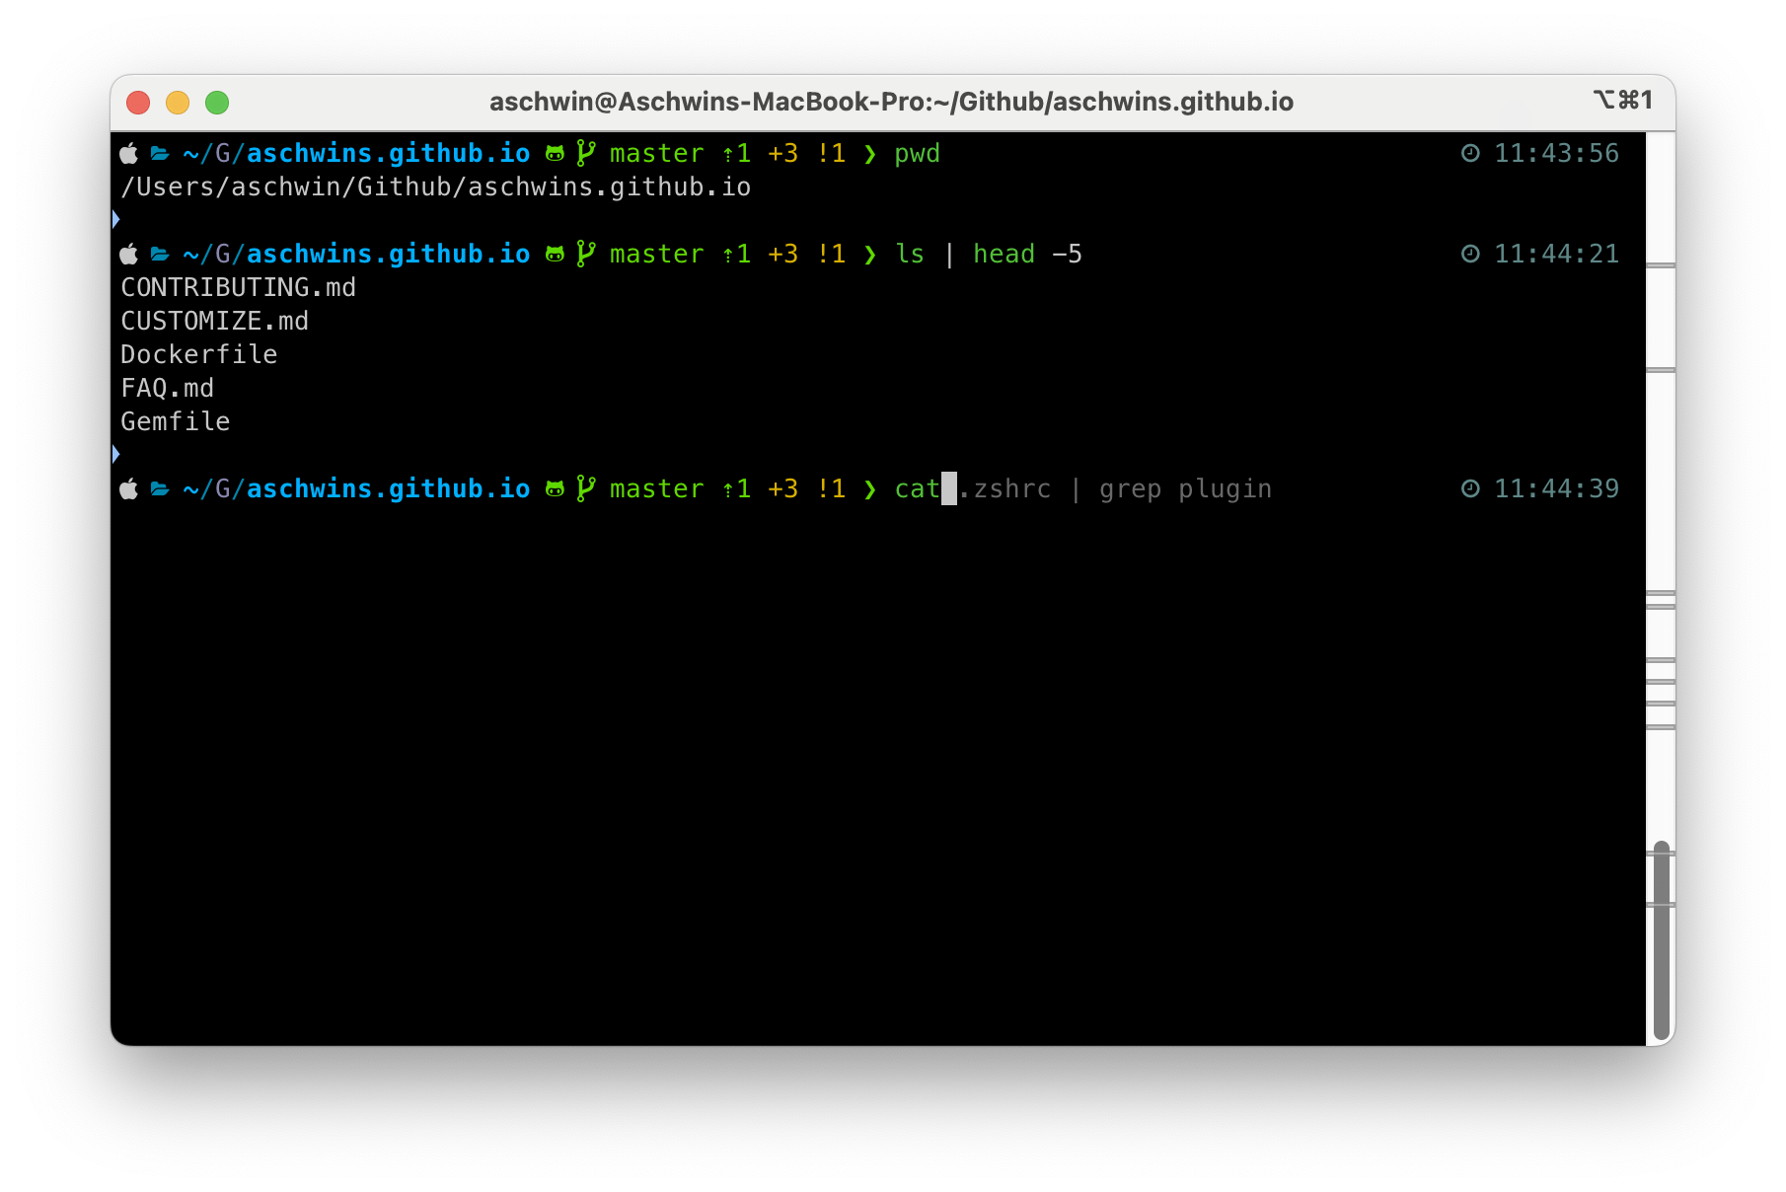Click the blue mark indicator below Gemfile

[115, 454]
